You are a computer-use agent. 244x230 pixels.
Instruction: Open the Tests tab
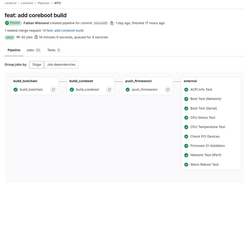click(x=54, y=50)
